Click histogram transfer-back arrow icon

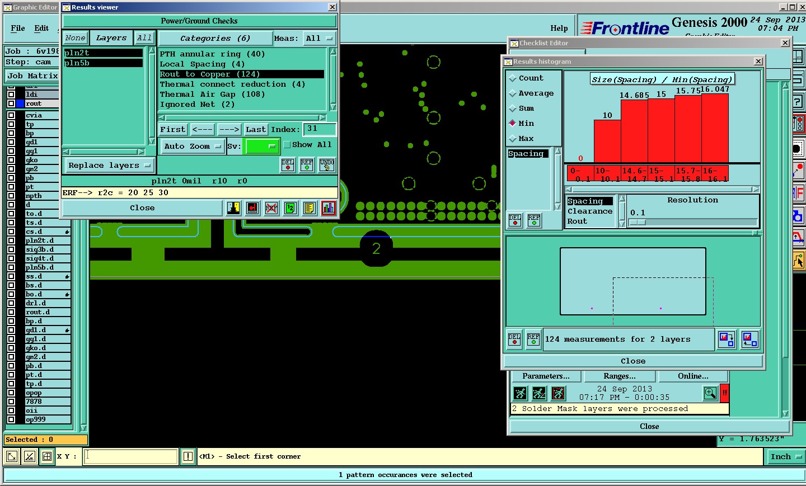(749, 339)
